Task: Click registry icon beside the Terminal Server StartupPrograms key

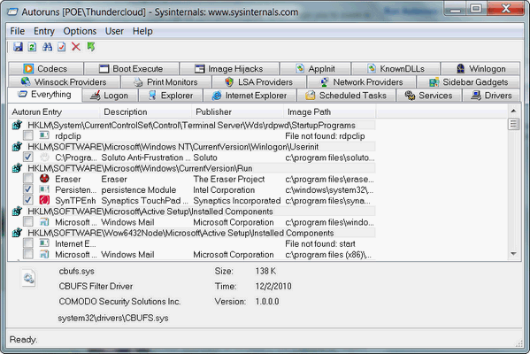Action: [17, 125]
